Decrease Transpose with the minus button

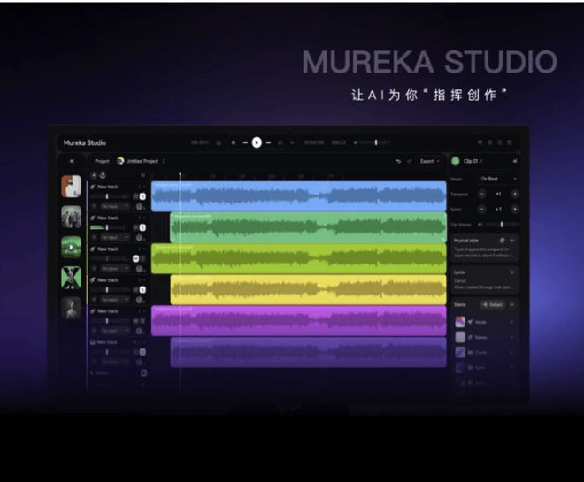coord(481,194)
